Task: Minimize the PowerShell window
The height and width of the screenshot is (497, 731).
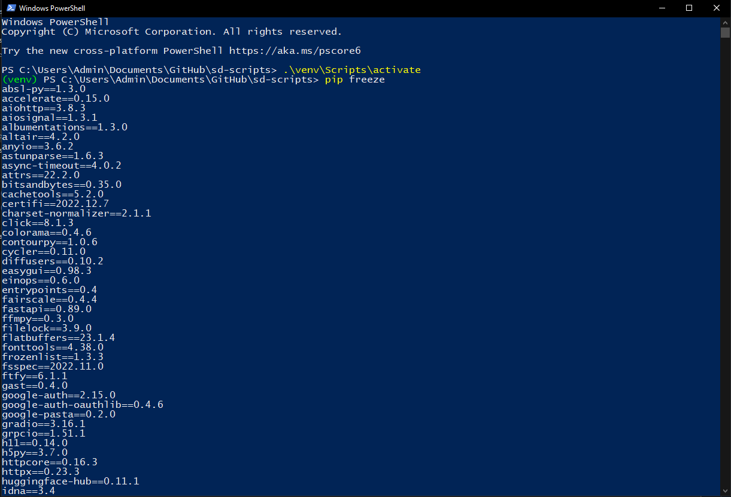Action: pos(662,8)
